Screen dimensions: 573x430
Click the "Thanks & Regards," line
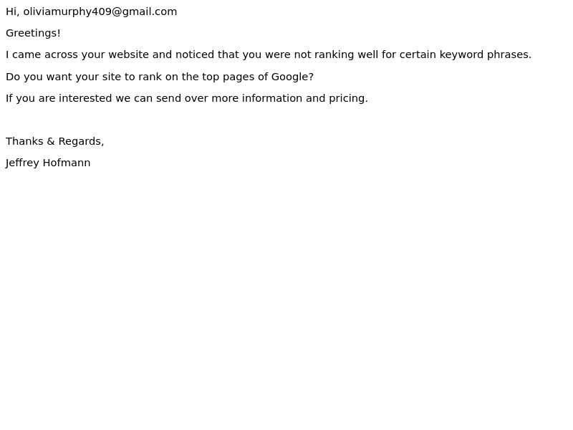(55, 141)
